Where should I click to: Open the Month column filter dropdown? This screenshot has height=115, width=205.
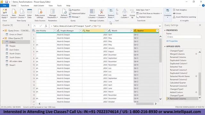[x=132, y=31]
